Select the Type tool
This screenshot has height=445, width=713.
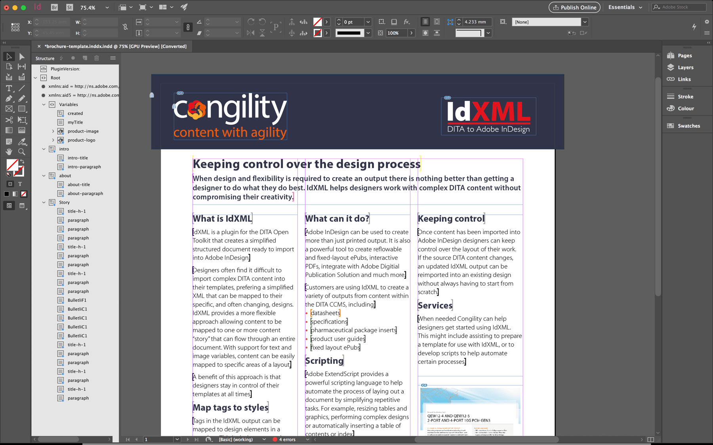pyautogui.click(x=9, y=88)
